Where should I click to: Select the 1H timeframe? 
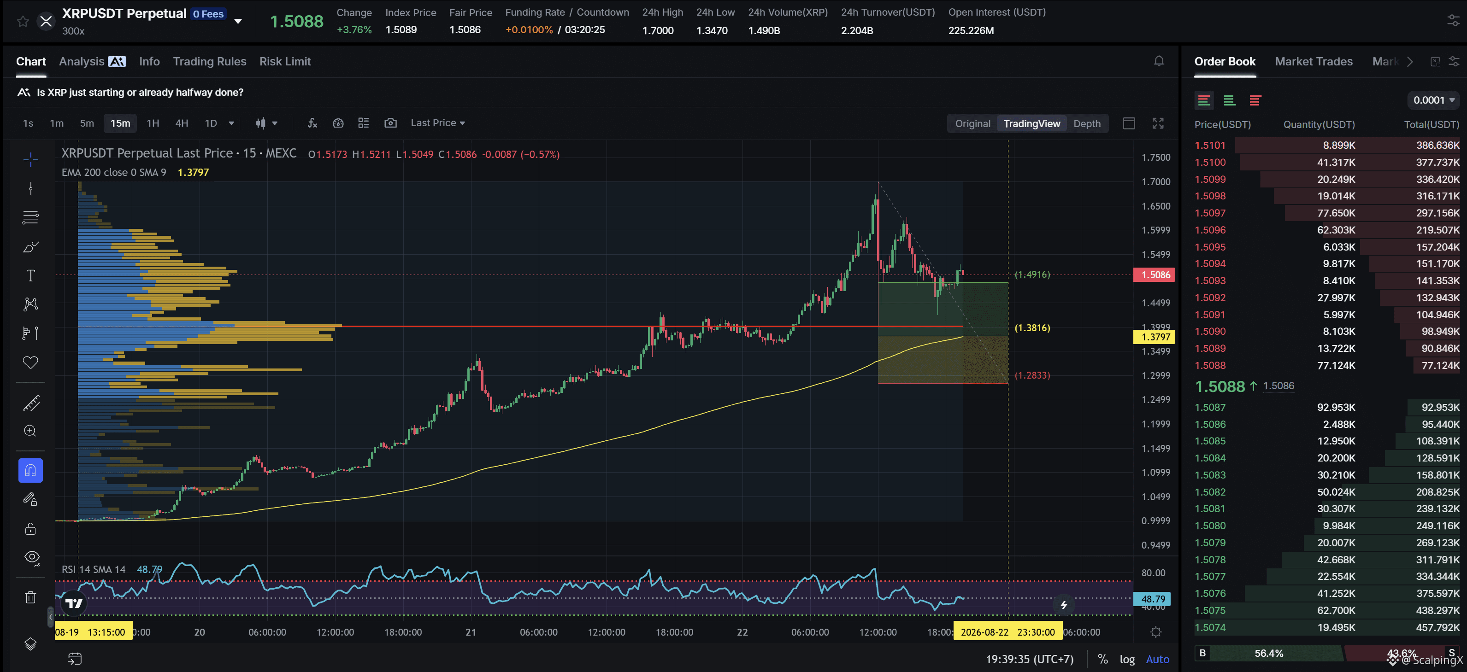(x=153, y=123)
